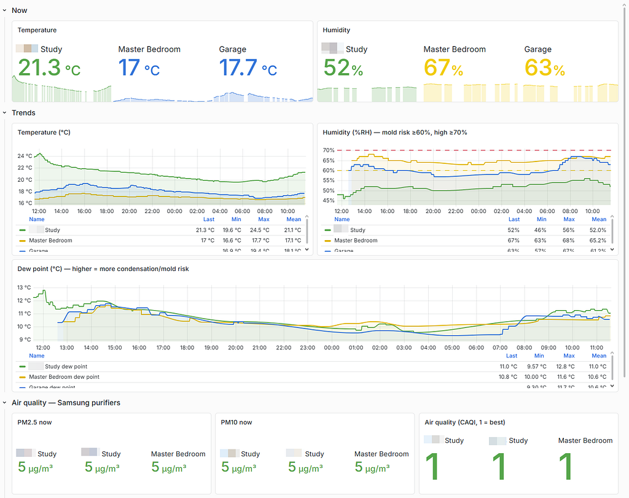This screenshot has width=629, height=498.
Task: Sort Dew point legend by Name column
Action: (x=36, y=356)
